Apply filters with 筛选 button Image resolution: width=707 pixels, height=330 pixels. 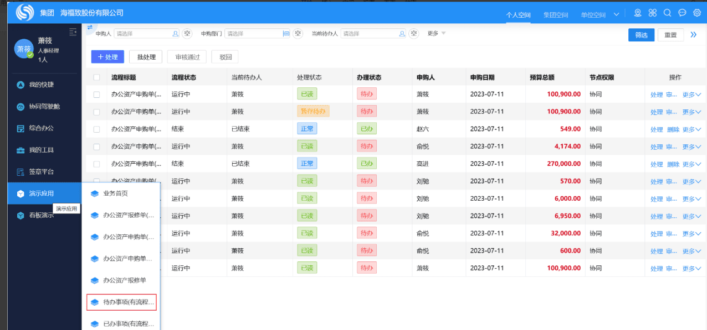pyautogui.click(x=641, y=35)
